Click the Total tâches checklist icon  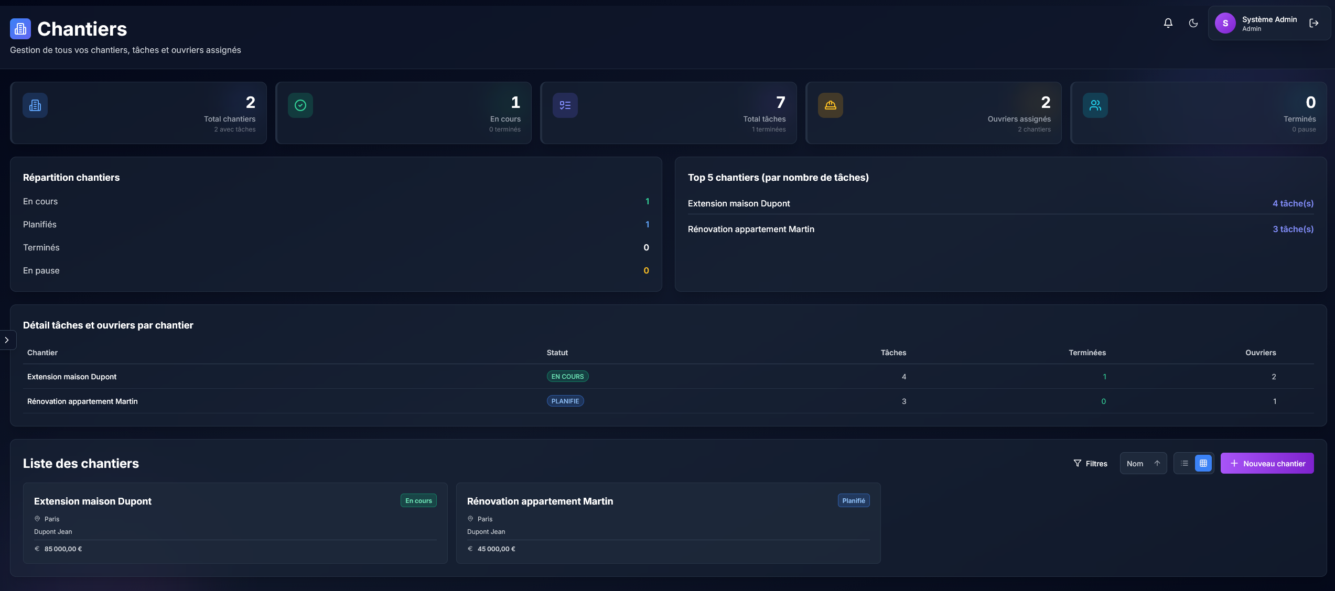pos(565,105)
